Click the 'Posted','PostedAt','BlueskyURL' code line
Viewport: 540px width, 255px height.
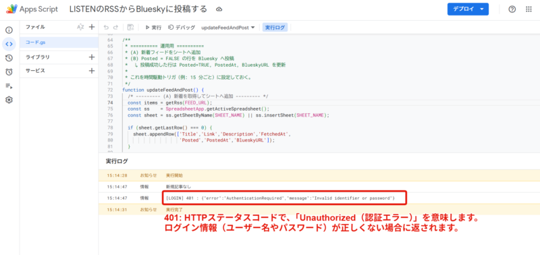coord(227,140)
